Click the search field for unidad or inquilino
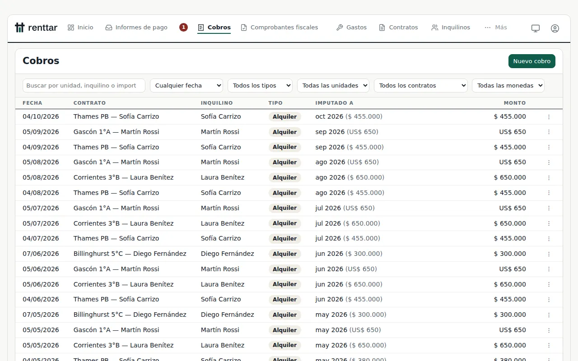The width and height of the screenshot is (578, 361). point(84,85)
